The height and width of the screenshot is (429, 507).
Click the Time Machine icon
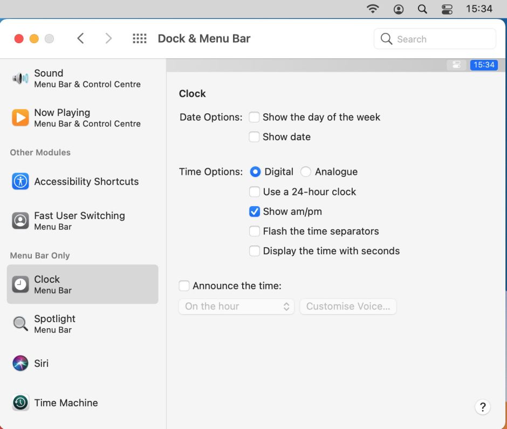(x=20, y=403)
